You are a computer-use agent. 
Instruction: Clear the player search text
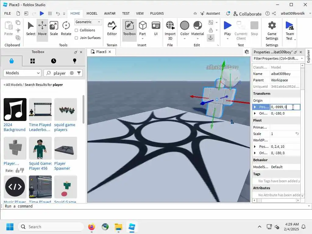tap(72, 73)
